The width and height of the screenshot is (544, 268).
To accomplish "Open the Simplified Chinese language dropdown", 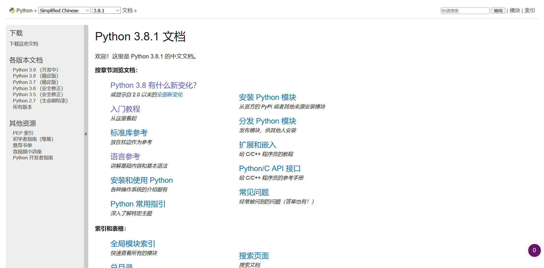I will [x=64, y=11].
